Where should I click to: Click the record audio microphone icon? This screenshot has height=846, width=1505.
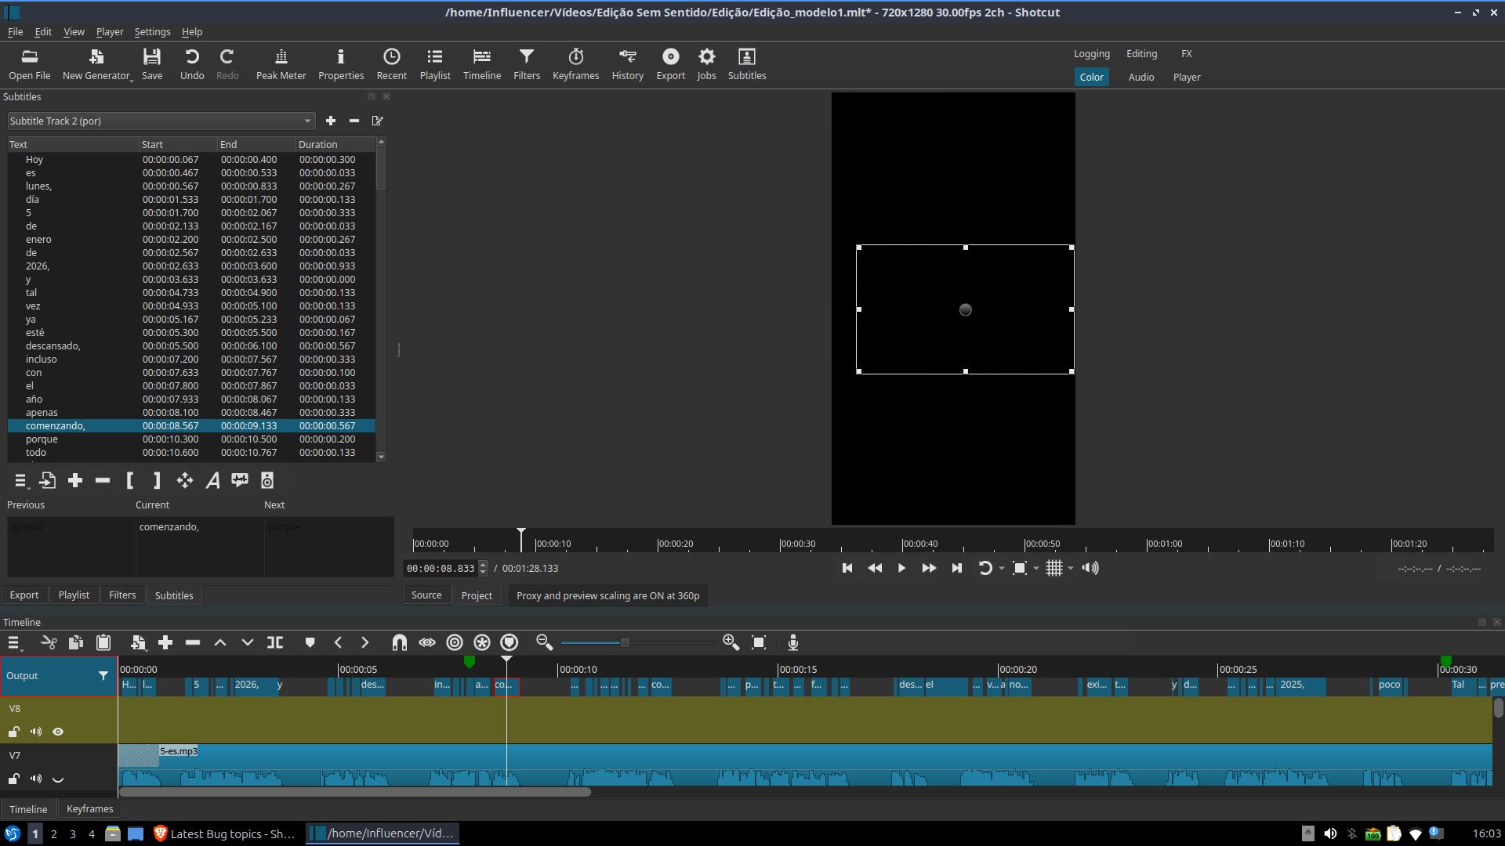tap(793, 642)
